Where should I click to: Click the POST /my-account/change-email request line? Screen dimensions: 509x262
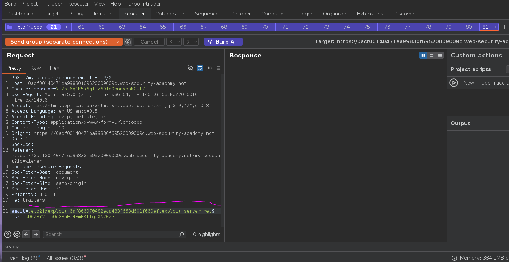click(61, 78)
